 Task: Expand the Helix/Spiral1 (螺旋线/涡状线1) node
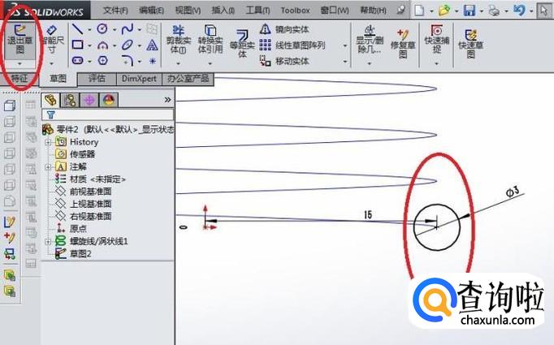(x=48, y=242)
